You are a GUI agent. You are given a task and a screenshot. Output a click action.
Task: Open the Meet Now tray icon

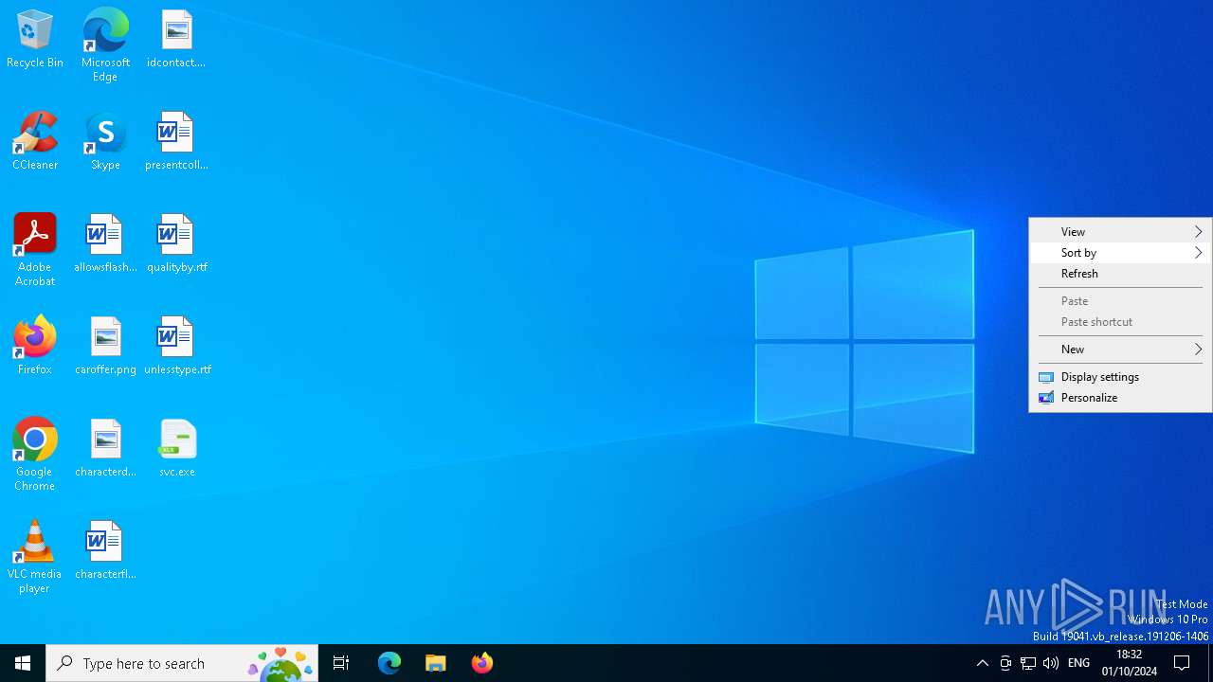click(x=1005, y=663)
